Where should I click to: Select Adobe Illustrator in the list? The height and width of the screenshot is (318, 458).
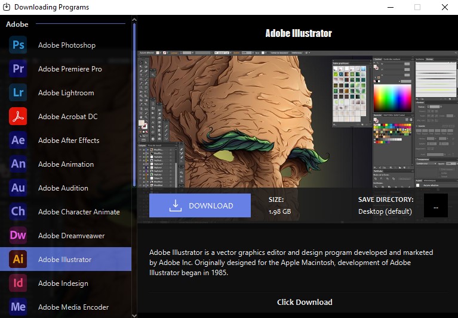pyautogui.click(x=65, y=260)
